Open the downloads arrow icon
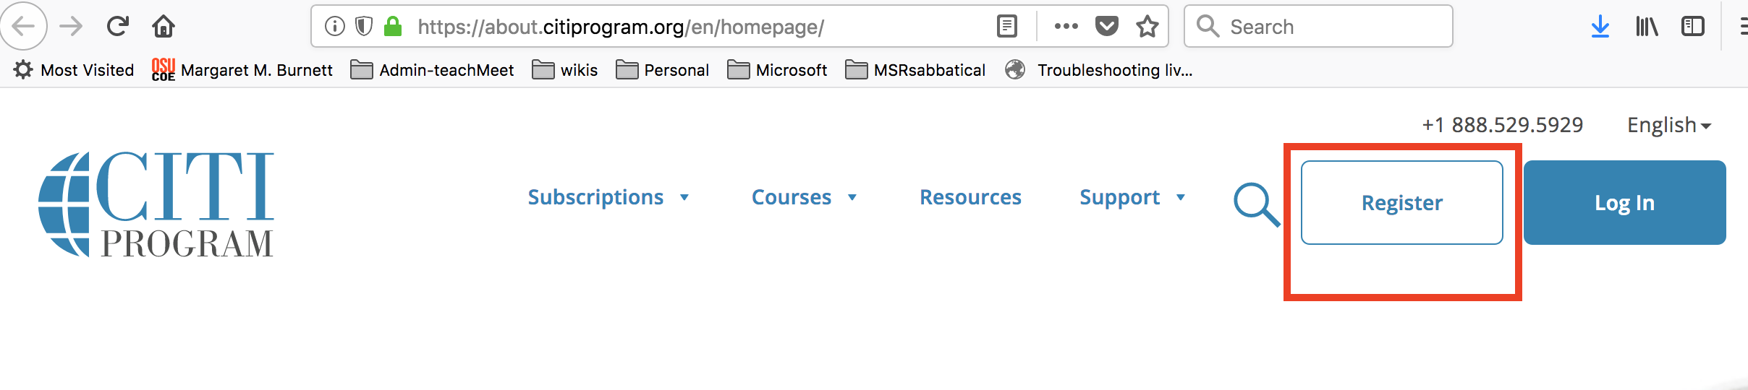 [x=1600, y=27]
